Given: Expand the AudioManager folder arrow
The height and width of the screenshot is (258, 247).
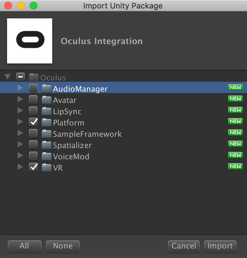Looking at the screenshot, I should (20, 88).
